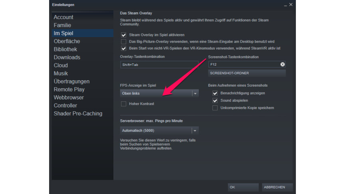
Task: Open Remote Play settings
Action: pos(69,89)
